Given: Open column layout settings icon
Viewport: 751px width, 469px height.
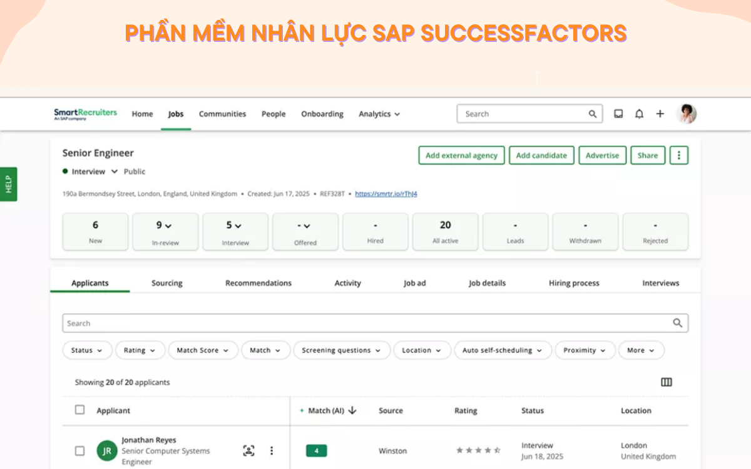Looking at the screenshot, I should point(667,382).
